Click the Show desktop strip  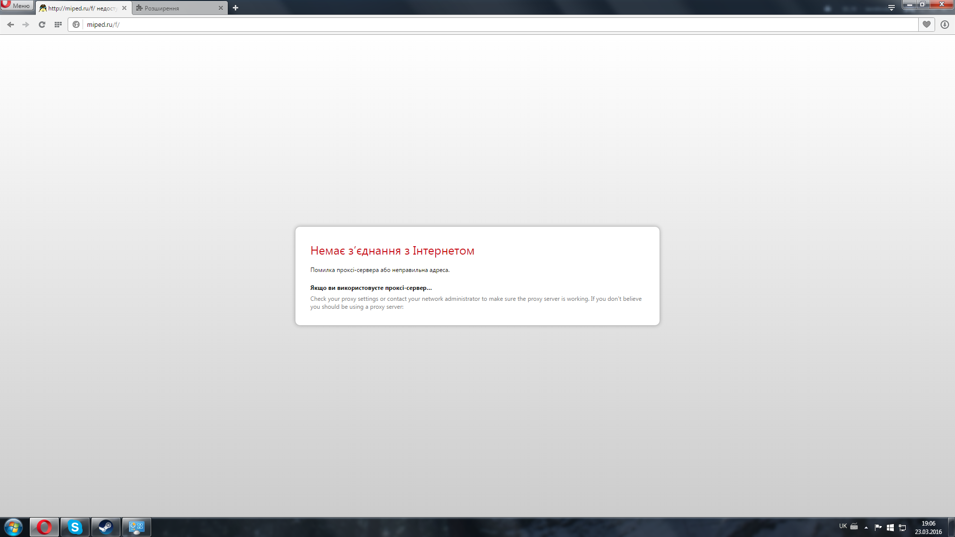pyautogui.click(x=951, y=527)
